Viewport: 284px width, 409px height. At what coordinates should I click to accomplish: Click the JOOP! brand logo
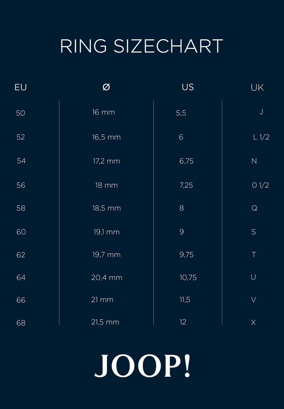(x=142, y=366)
